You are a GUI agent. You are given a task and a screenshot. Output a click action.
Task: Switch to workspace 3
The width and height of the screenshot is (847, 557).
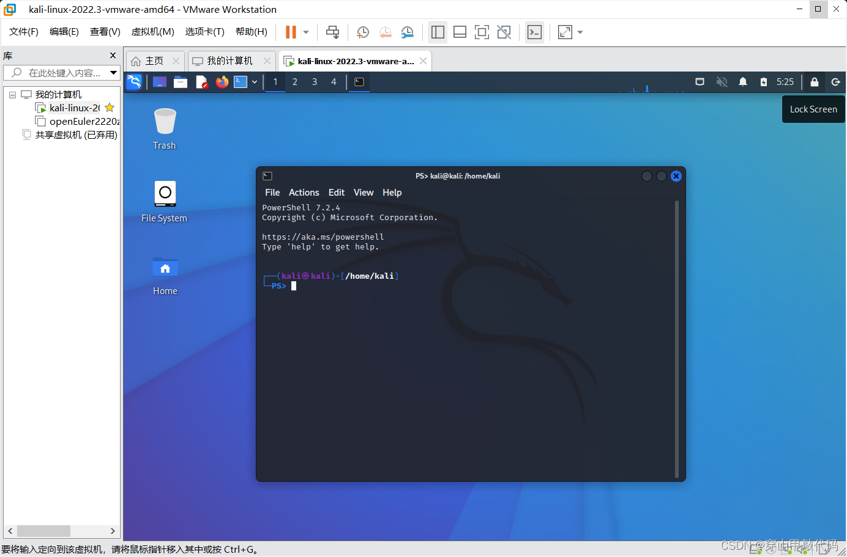tap(315, 82)
